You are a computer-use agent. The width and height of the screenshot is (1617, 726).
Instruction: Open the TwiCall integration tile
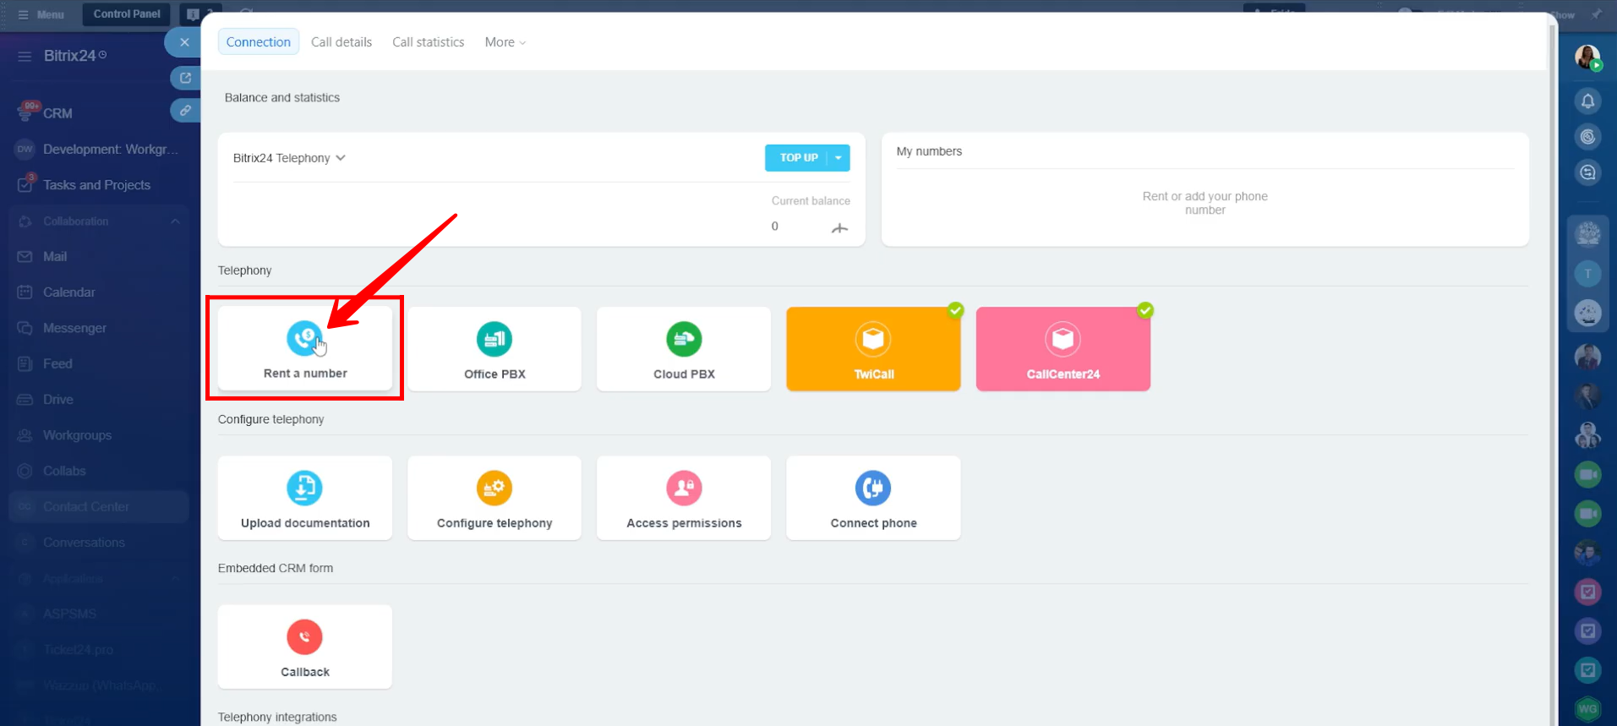point(873,348)
